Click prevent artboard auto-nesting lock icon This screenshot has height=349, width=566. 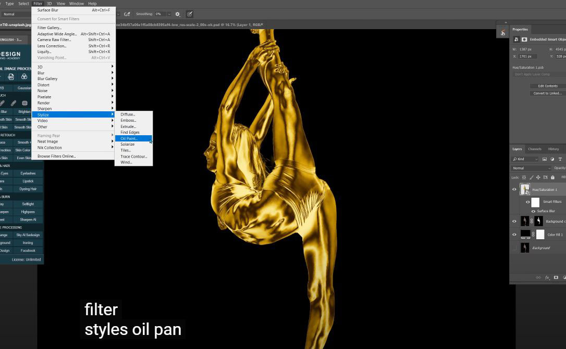click(x=546, y=177)
